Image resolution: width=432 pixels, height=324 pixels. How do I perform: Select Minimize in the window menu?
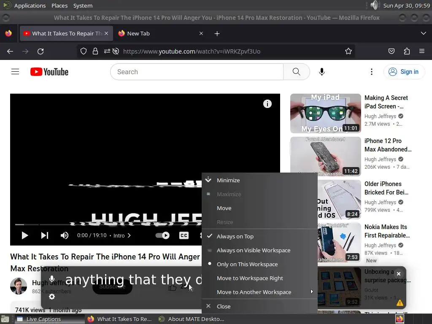pos(259,180)
